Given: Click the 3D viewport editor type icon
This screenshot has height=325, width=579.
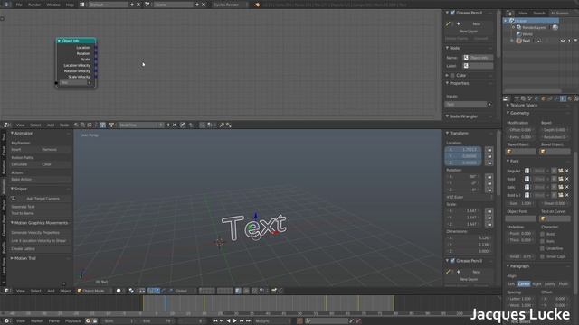Looking at the screenshot, I should point(6,291).
